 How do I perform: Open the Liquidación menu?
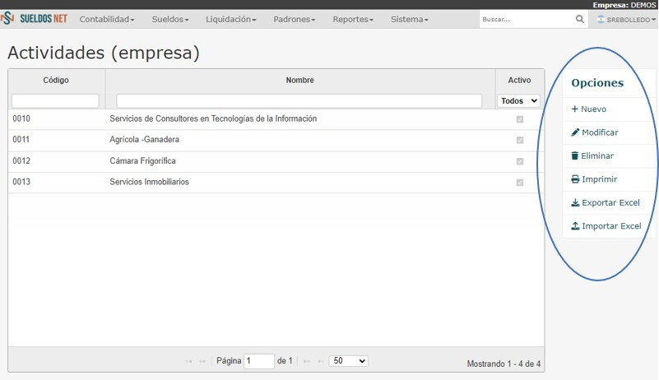(x=230, y=20)
